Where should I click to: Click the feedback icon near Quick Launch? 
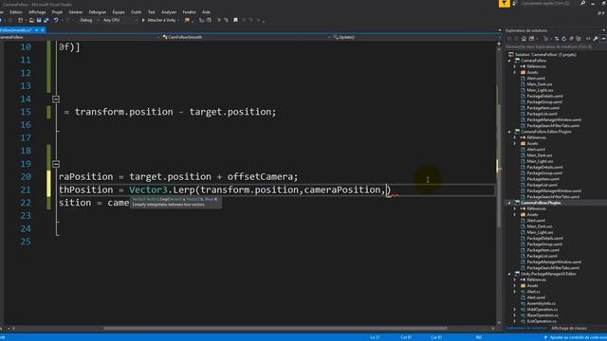pos(514,3)
